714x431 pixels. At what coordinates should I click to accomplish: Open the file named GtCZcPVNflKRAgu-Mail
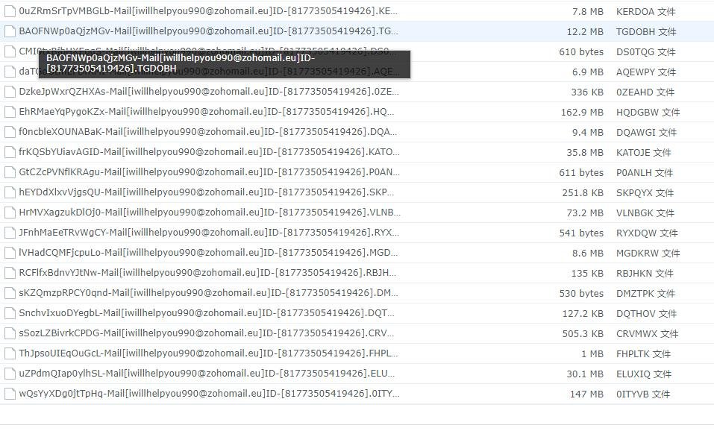209,172
